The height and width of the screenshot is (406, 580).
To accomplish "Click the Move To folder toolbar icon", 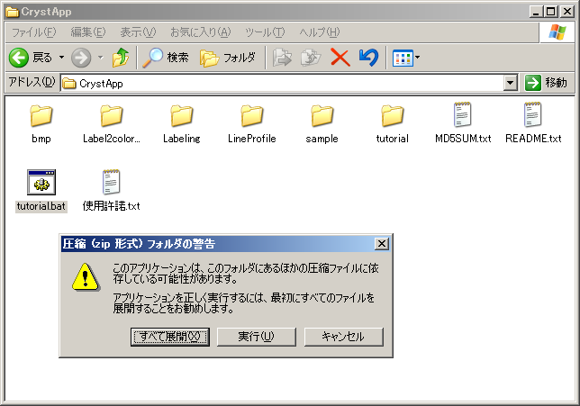I will coord(282,58).
